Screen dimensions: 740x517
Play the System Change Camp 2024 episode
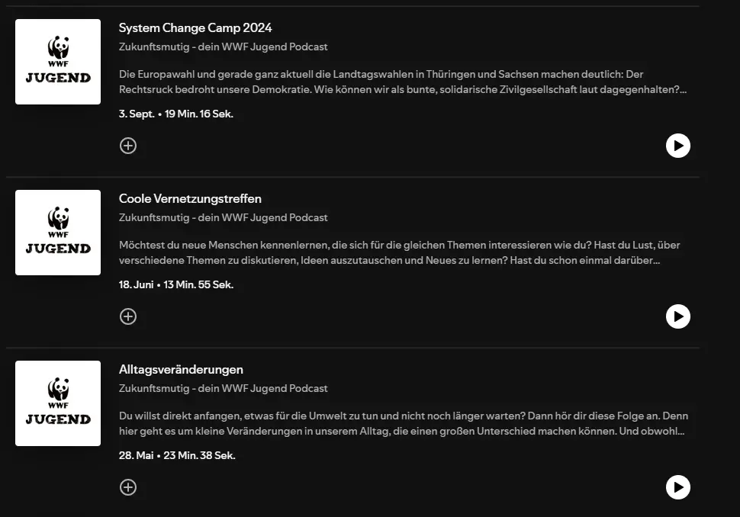point(677,146)
